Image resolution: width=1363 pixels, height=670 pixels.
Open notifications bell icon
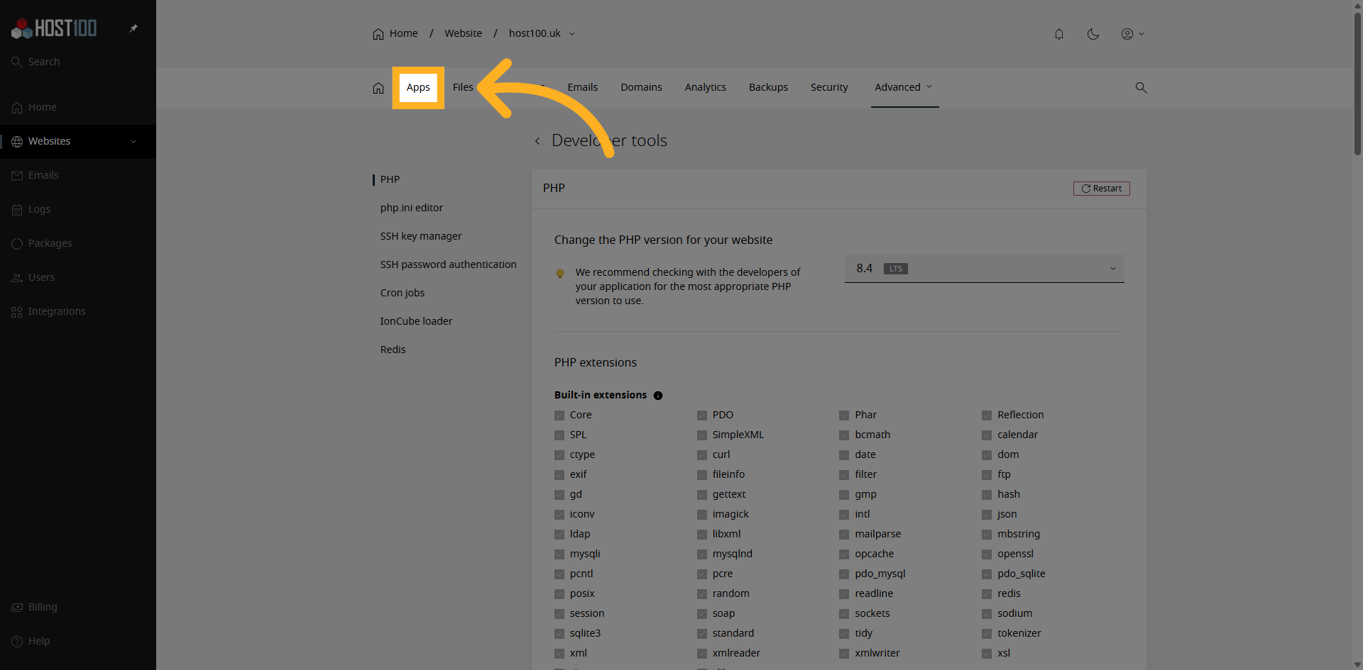(1059, 34)
